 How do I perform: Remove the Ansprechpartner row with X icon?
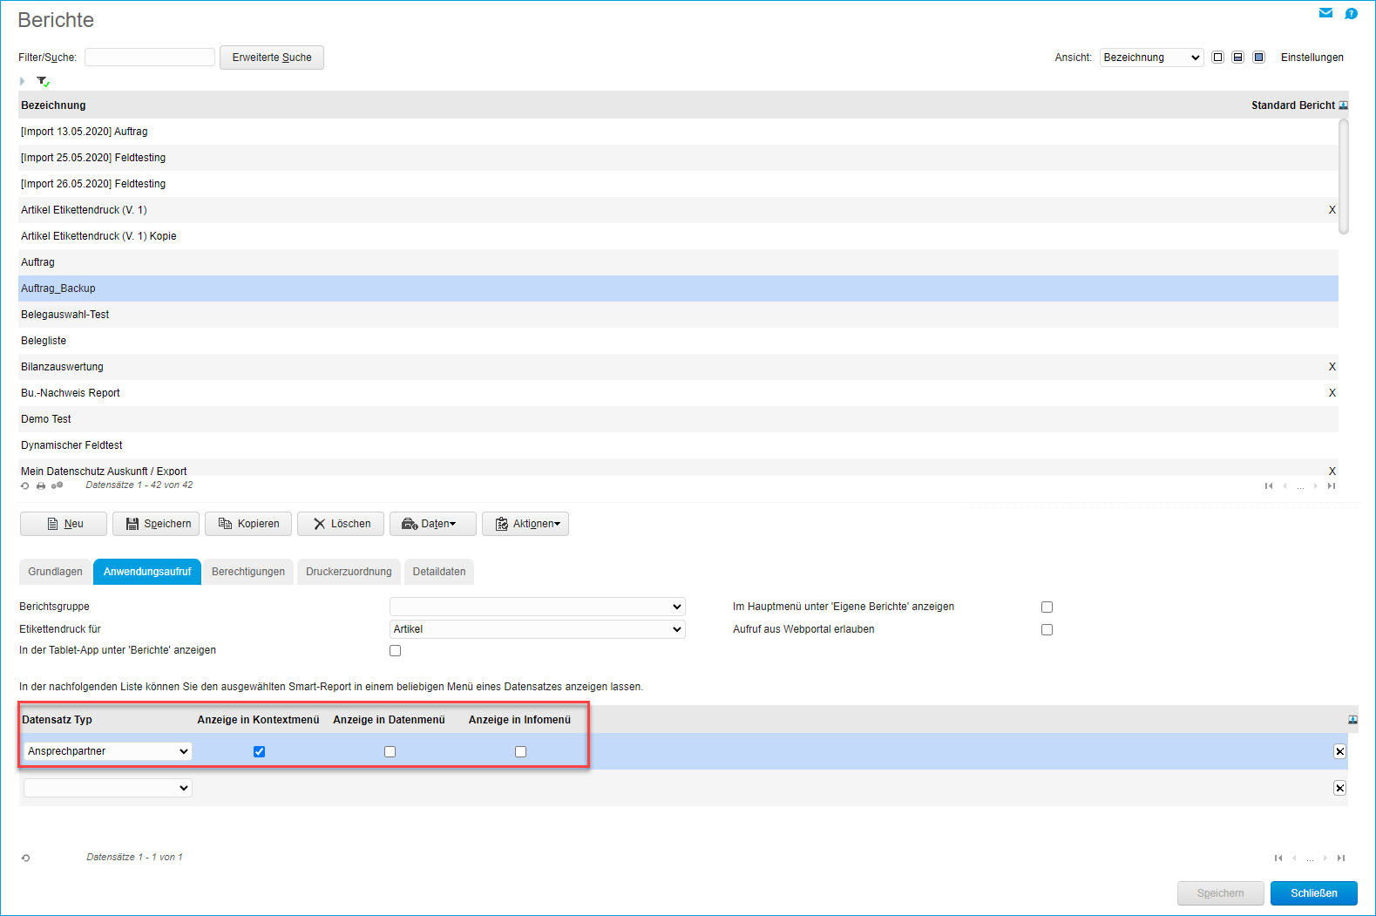pos(1339,751)
